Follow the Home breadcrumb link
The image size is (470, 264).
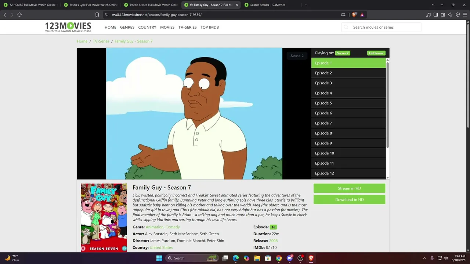point(82,41)
